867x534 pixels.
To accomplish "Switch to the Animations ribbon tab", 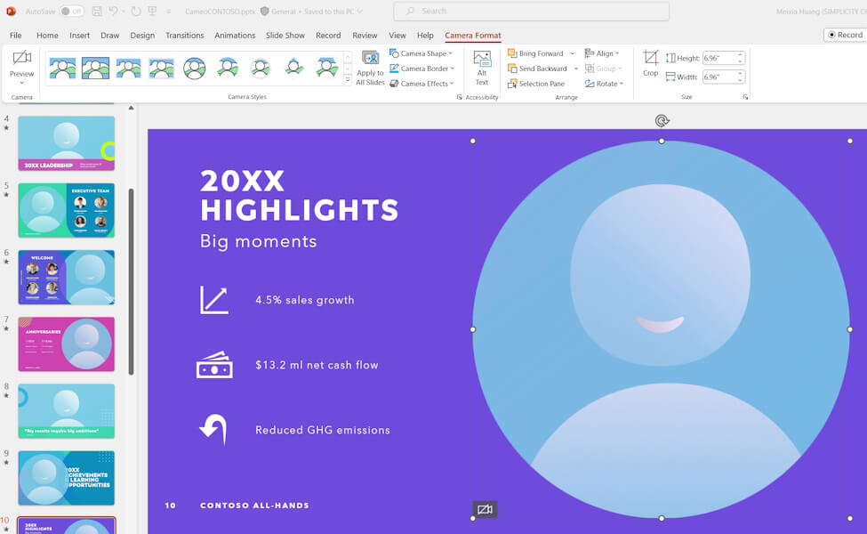I will [235, 36].
